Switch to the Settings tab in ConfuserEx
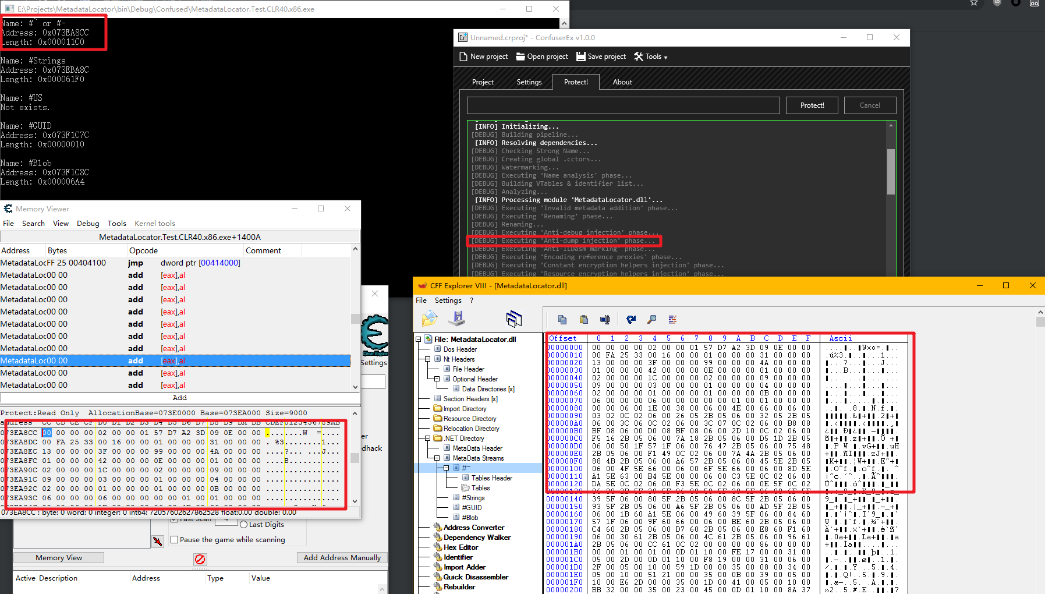 [x=529, y=82]
